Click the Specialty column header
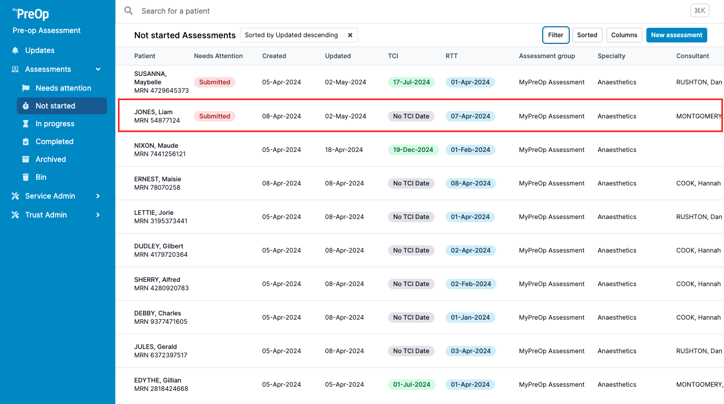The height and width of the screenshot is (404, 724). click(x=611, y=56)
